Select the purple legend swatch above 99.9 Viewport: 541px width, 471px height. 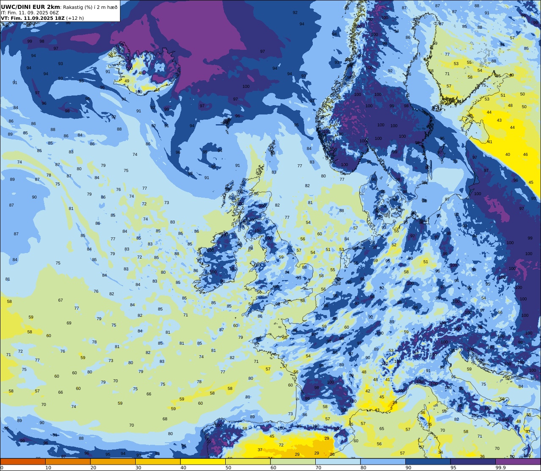tap(518, 461)
